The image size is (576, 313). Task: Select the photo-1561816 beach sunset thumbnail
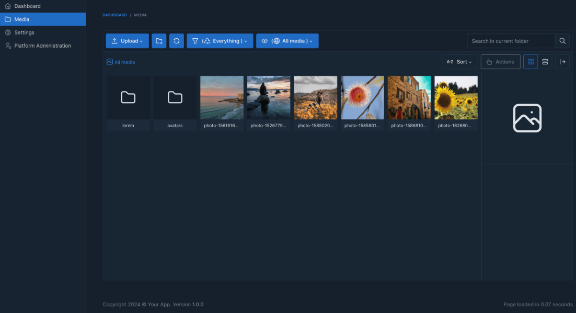[222, 98]
